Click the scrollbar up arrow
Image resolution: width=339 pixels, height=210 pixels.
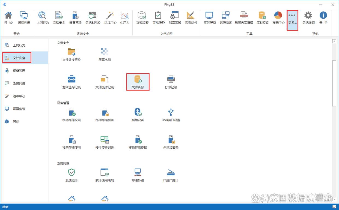click(x=334, y=41)
